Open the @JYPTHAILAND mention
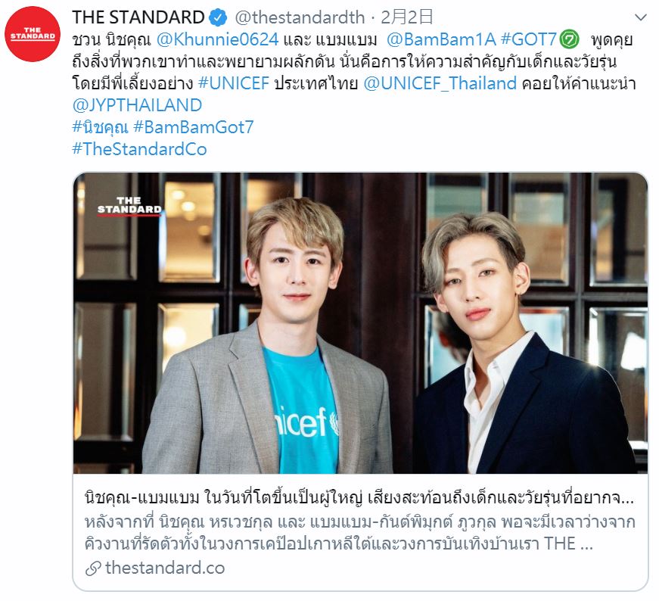 pos(137,105)
